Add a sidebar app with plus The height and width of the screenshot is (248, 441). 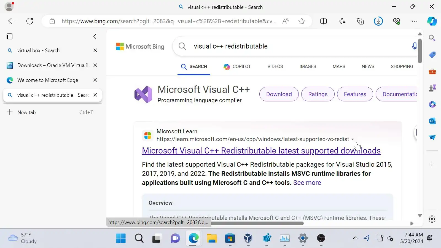pyautogui.click(x=432, y=164)
